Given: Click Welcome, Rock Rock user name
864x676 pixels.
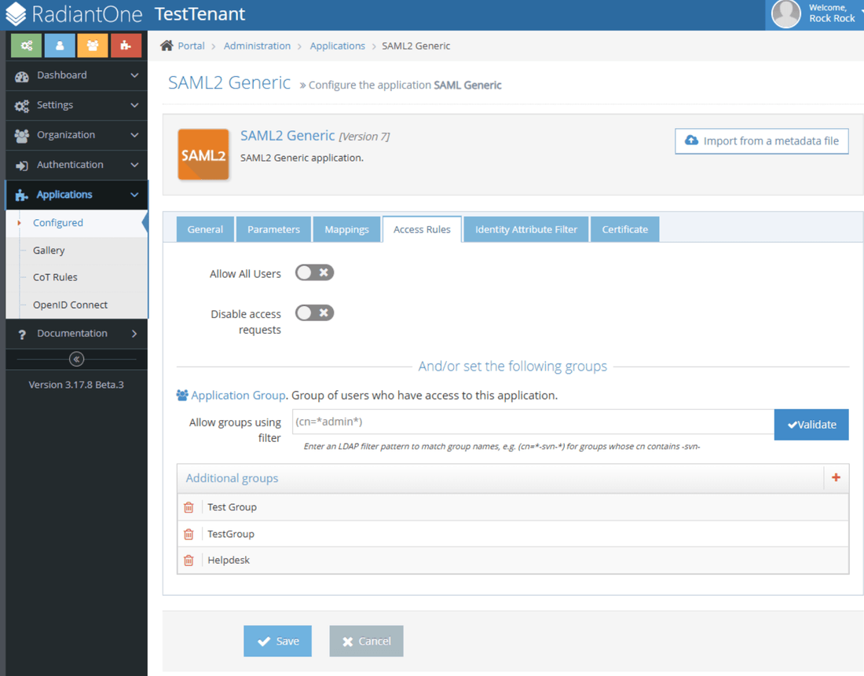Looking at the screenshot, I should [x=832, y=13].
